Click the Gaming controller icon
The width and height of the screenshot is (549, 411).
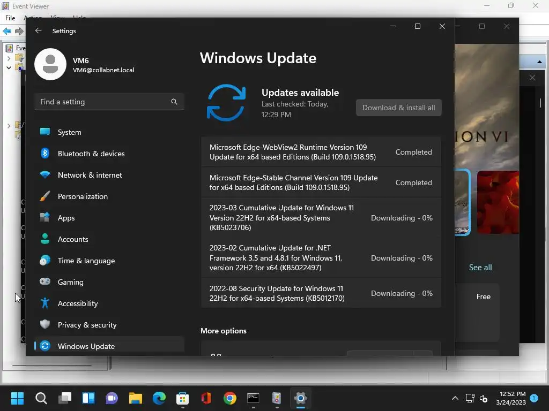(x=45, y=281)
